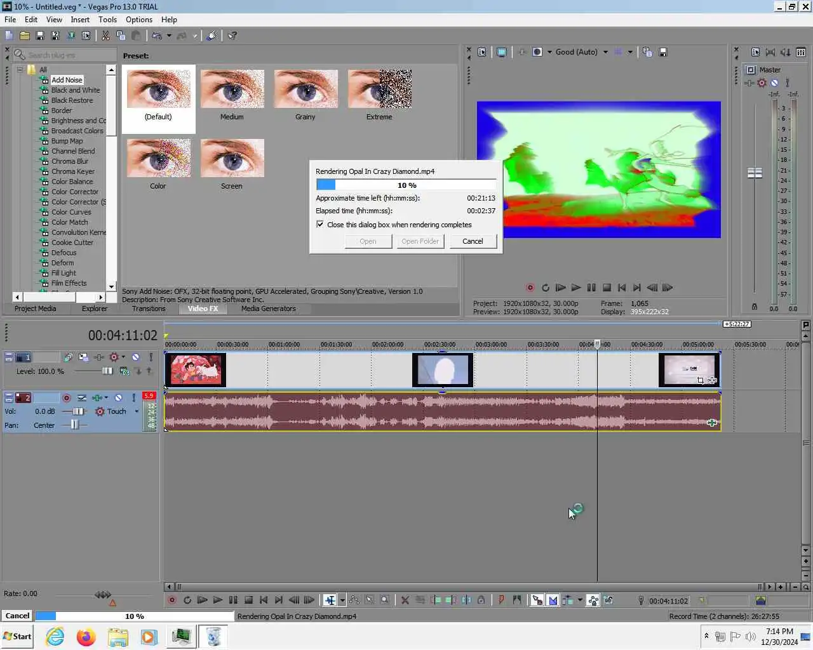Image resolution: width=813 pixels, height=650 pixels.
Task: Click the Insert Marker icon
Action: (x=502, y=600)
